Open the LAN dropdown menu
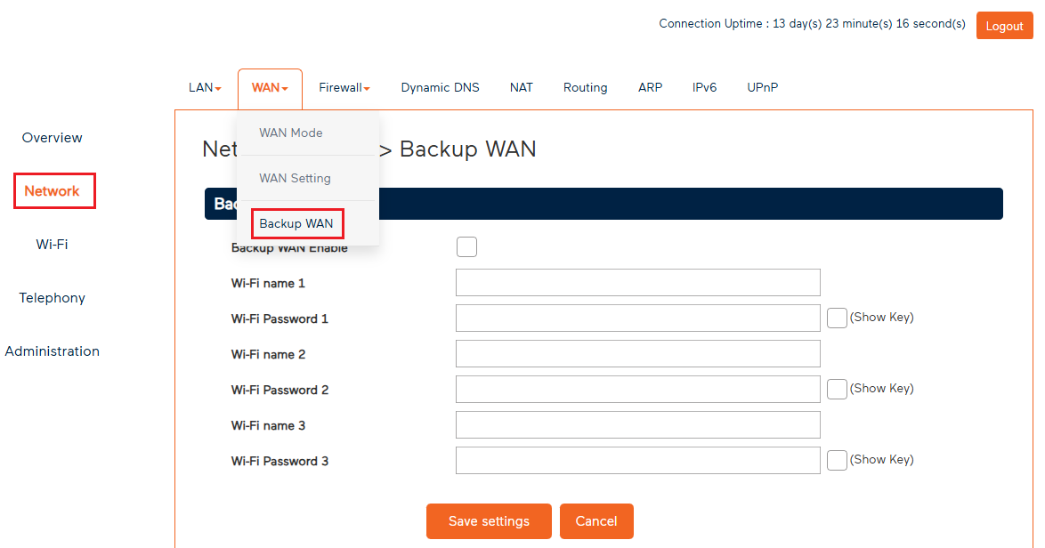This screenshot has height=548, width=1045. [x=204, y=87]
